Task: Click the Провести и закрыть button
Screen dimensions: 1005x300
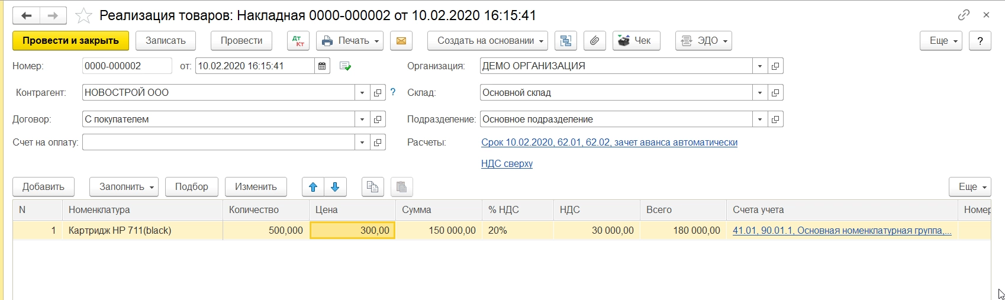Action: 70,41
